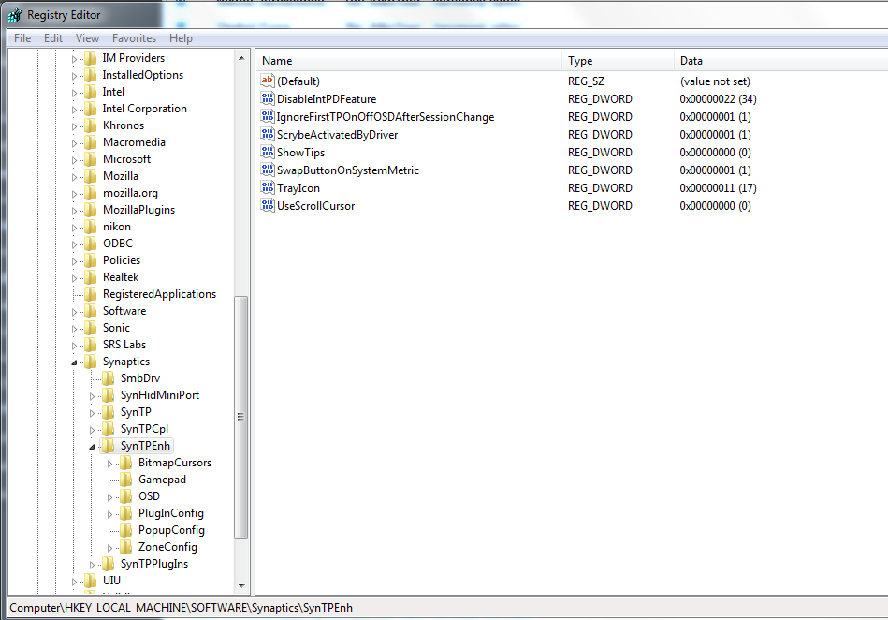Screen dimensions: 888x620
Task: Click the PlugInConfig folder icon
Action: 126,513
